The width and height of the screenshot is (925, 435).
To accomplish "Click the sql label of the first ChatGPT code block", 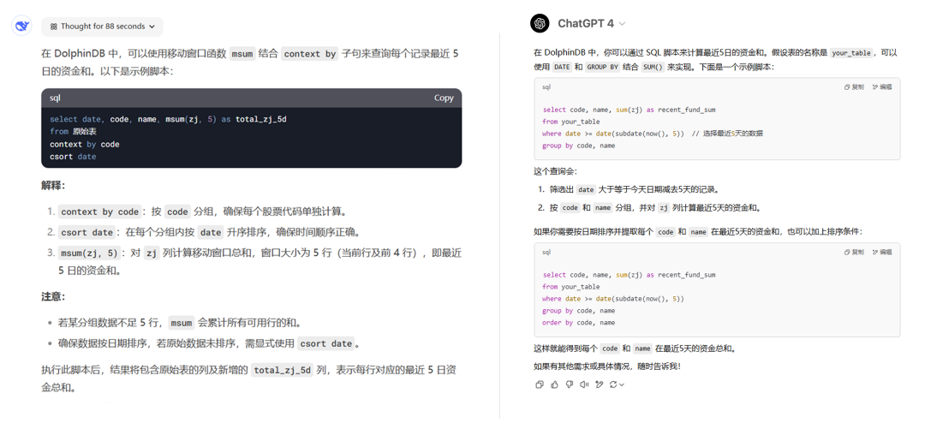I will tap(546, 87).
